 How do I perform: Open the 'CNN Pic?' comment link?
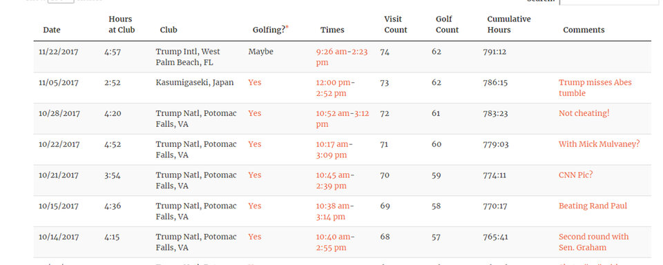coord(575,175)
